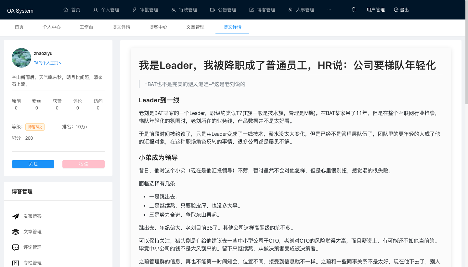Click the 积分：200 text
The width and height of the screenshot is (468, 267).
22,138
